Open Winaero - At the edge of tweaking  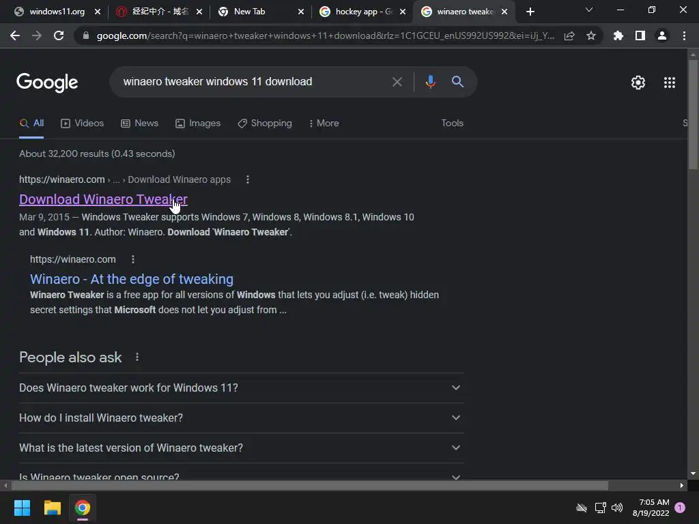pos(132,279)
